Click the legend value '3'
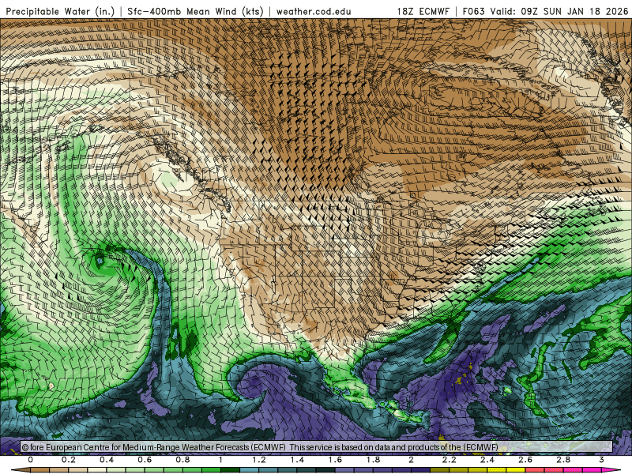 [601, 460]
